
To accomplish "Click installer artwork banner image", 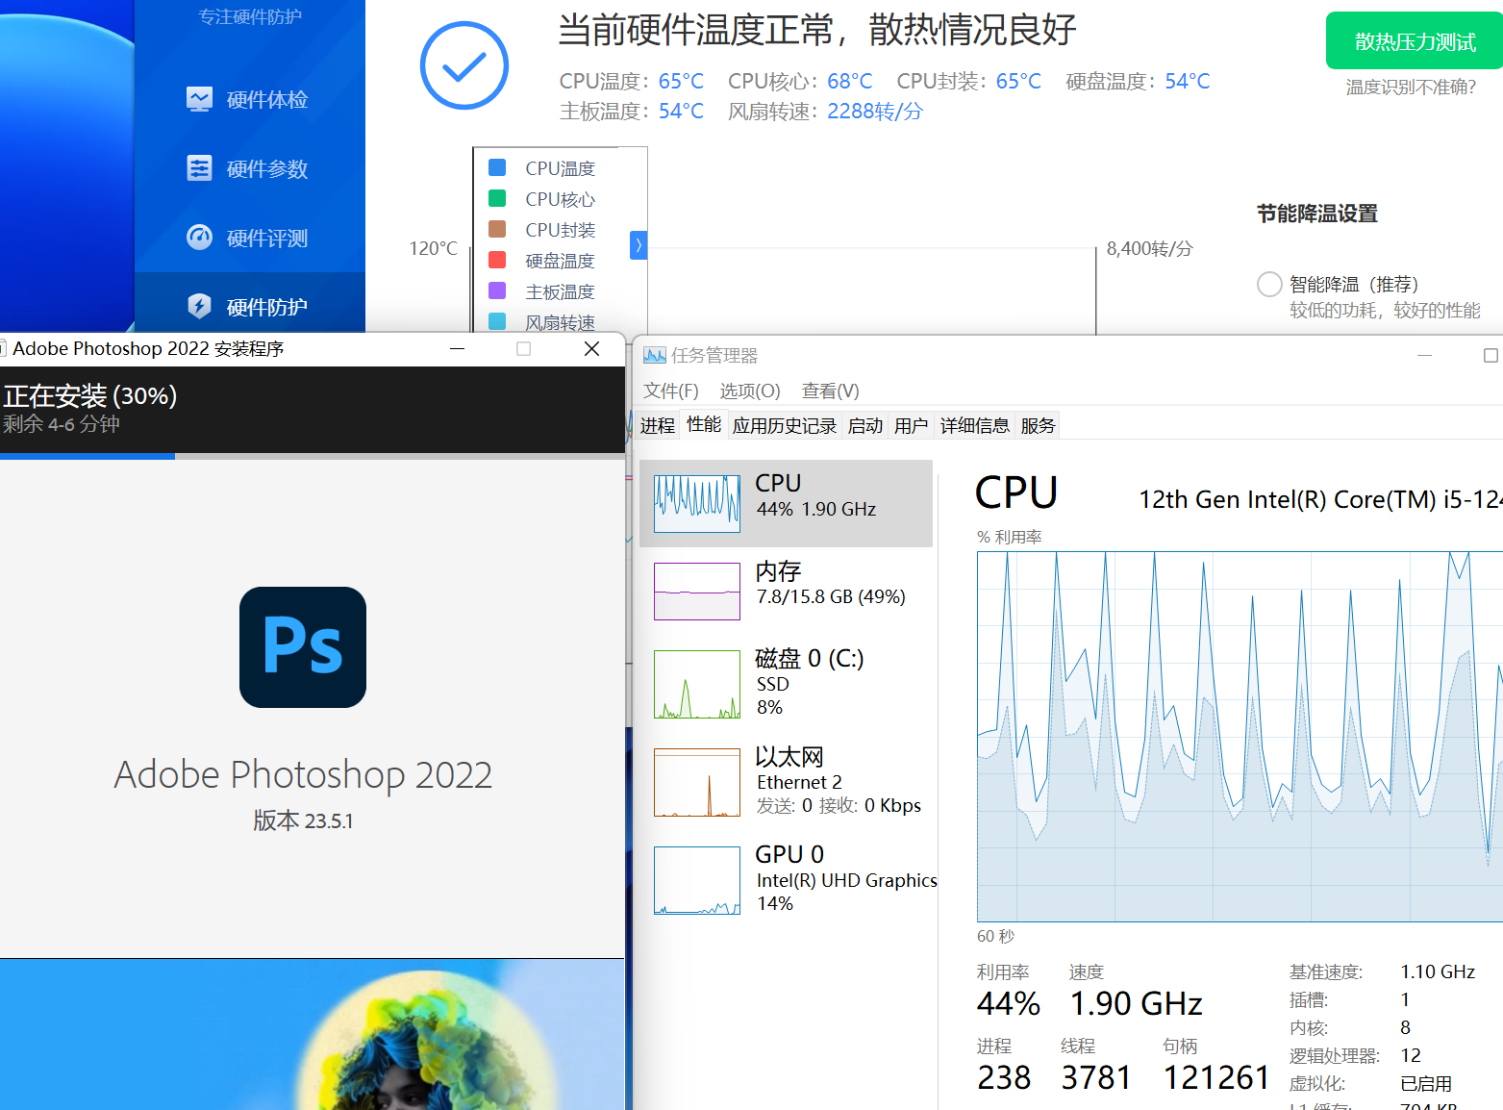I will [313, 1034].
